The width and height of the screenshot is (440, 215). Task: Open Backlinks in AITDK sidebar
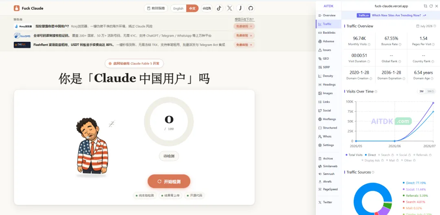click(328, 33)
